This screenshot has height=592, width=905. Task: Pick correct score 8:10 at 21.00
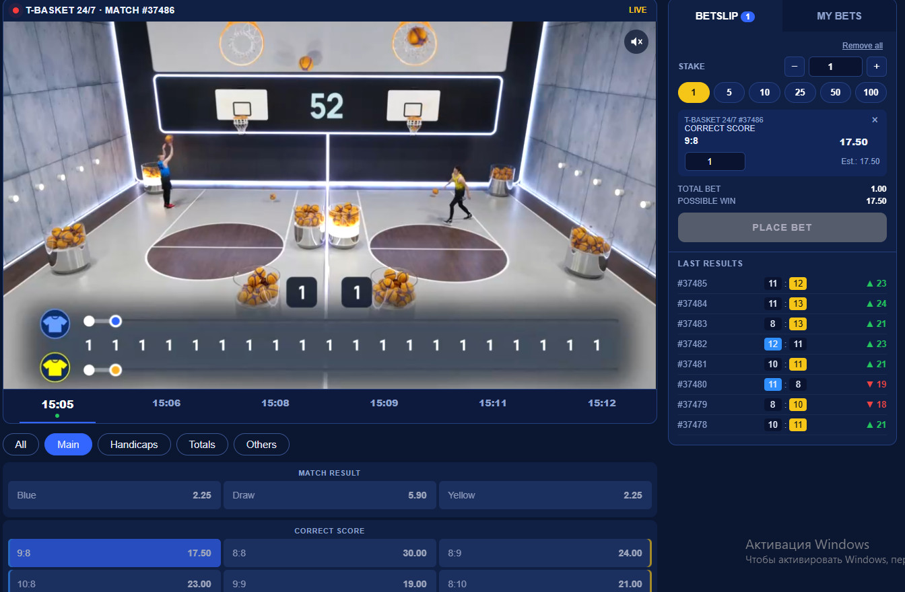[545, 583]
